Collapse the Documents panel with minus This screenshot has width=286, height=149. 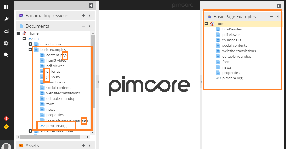(x=84, y=26)
